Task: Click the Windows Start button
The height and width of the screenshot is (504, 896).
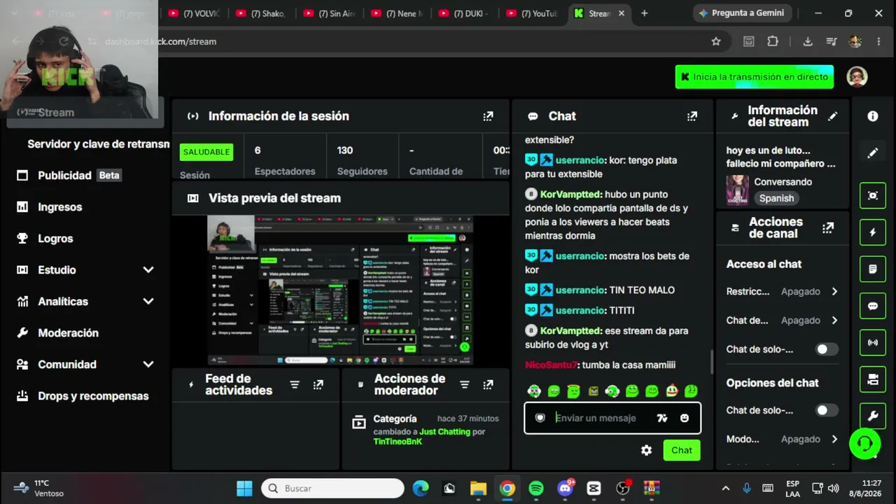Action: (244, 488)
